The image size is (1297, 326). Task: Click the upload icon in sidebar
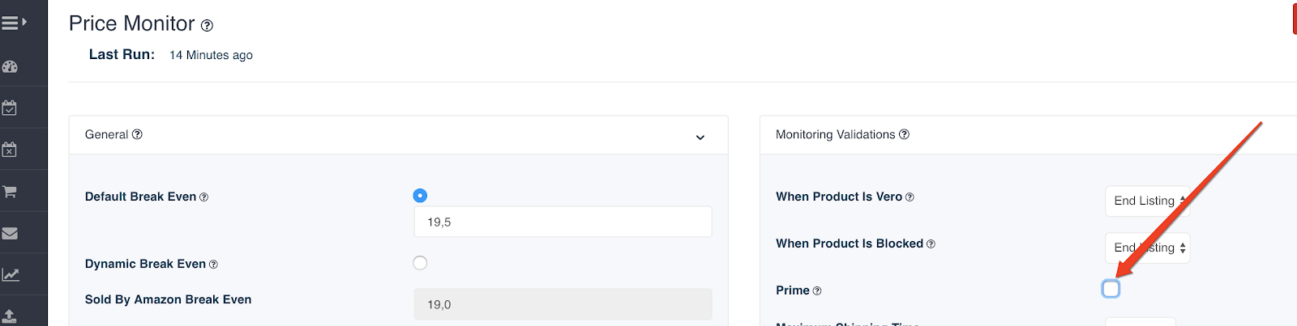[x=10, y=316]
